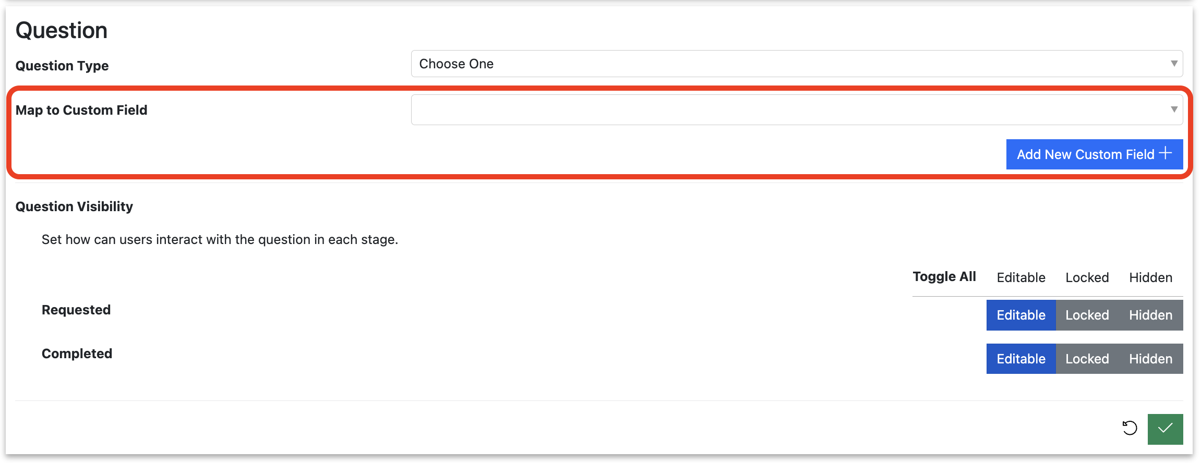Confirm with the green checkmark button
The width and height of the screenshot is (1201, 463).
point(1165,429)
